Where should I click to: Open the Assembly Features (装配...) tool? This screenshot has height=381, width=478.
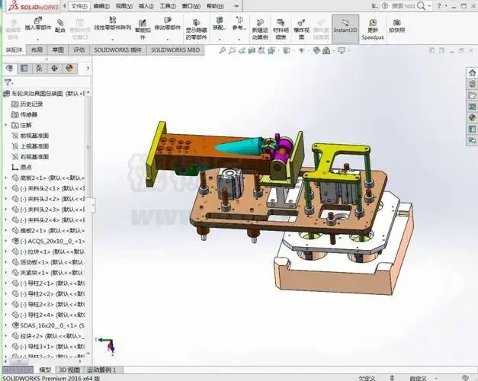[220, 24]
